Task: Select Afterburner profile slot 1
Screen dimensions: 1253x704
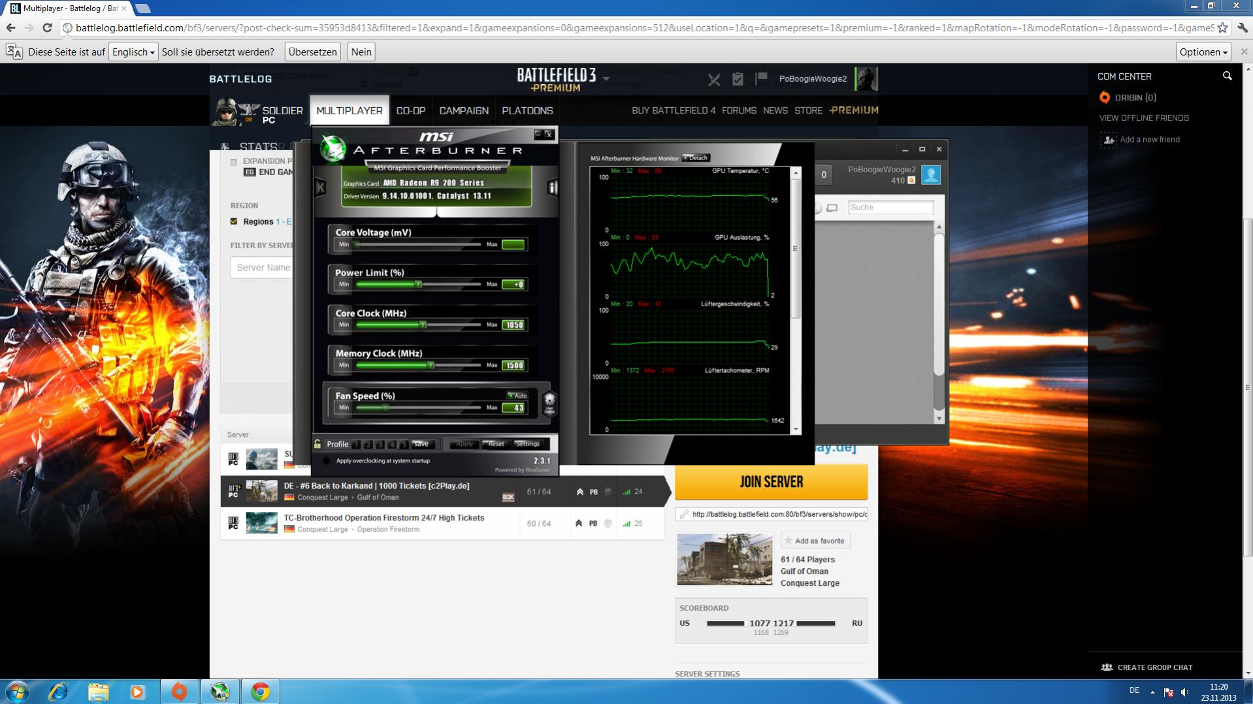Action: click(356, 445)
